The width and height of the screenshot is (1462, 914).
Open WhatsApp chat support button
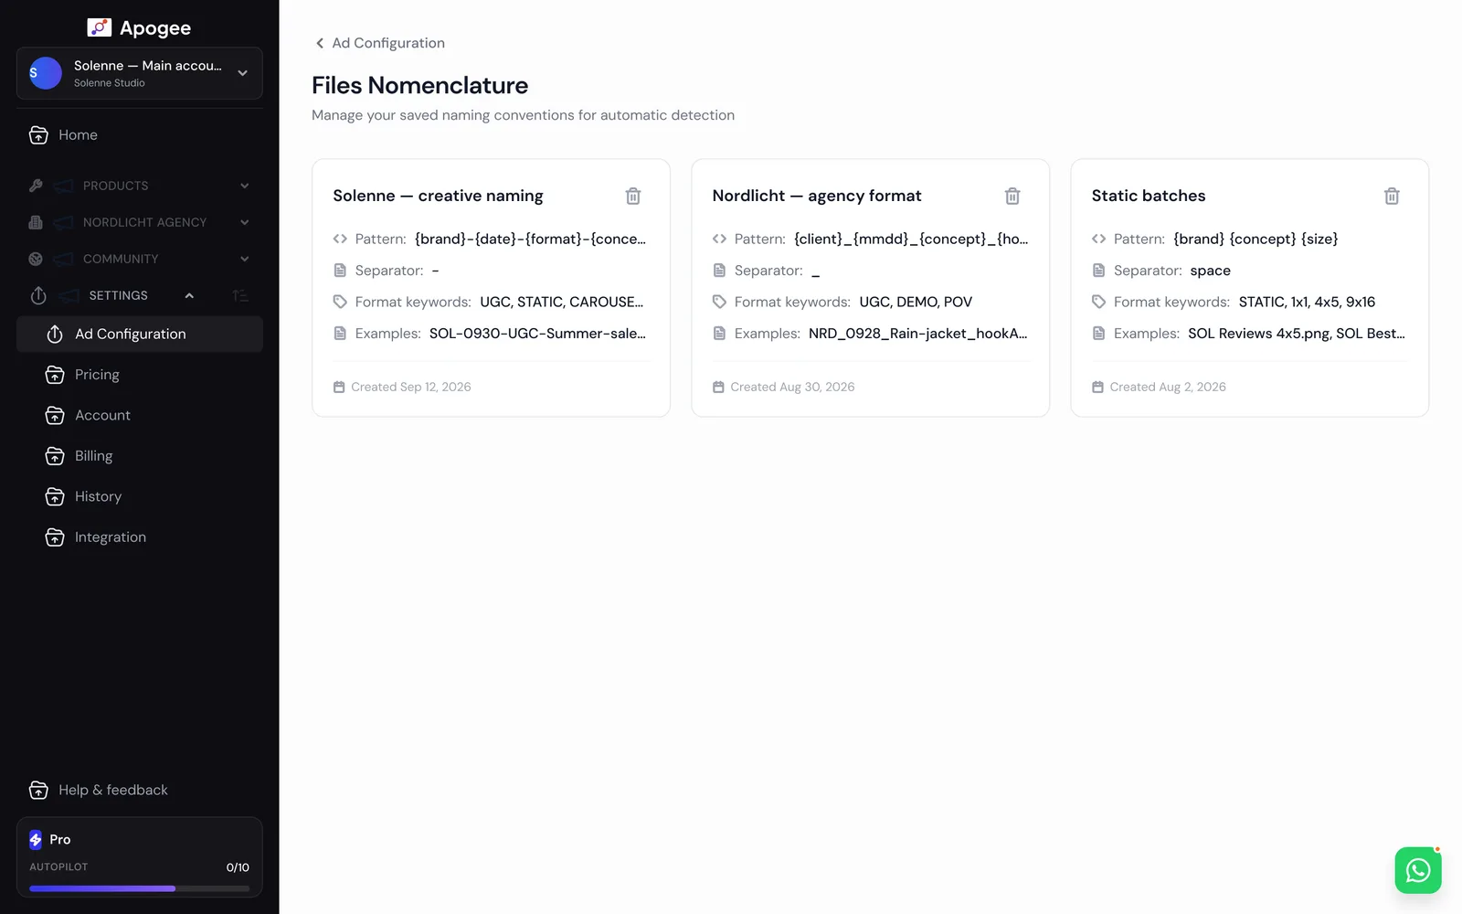[1418, 870]
